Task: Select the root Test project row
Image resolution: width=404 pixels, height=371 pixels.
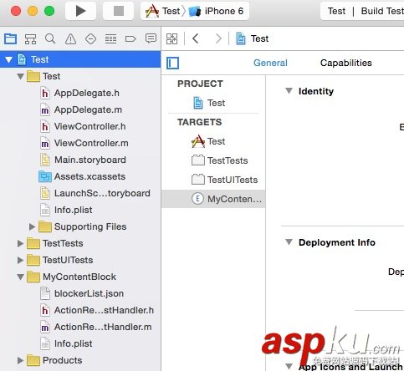Action: pos(80,59)
